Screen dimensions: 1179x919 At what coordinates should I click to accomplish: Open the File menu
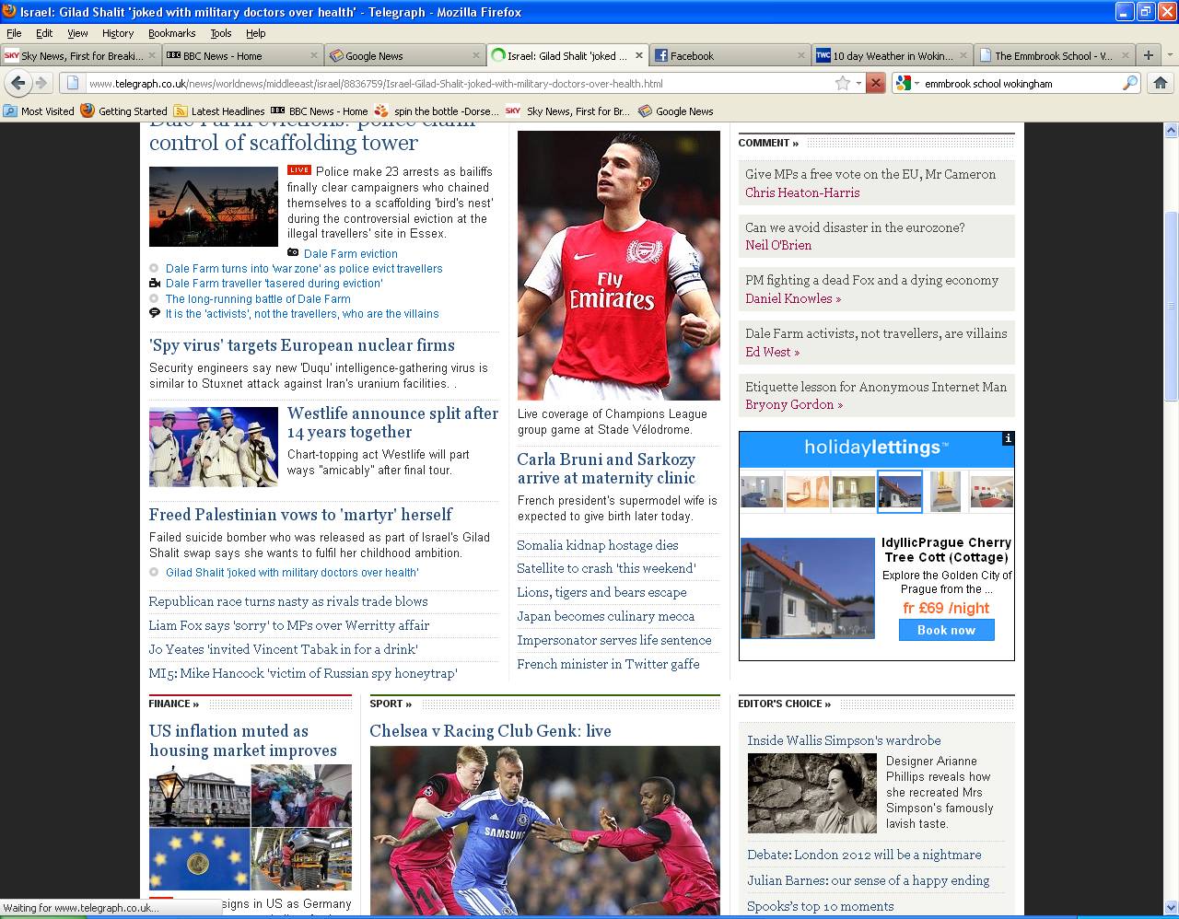(x=14, y=33)
